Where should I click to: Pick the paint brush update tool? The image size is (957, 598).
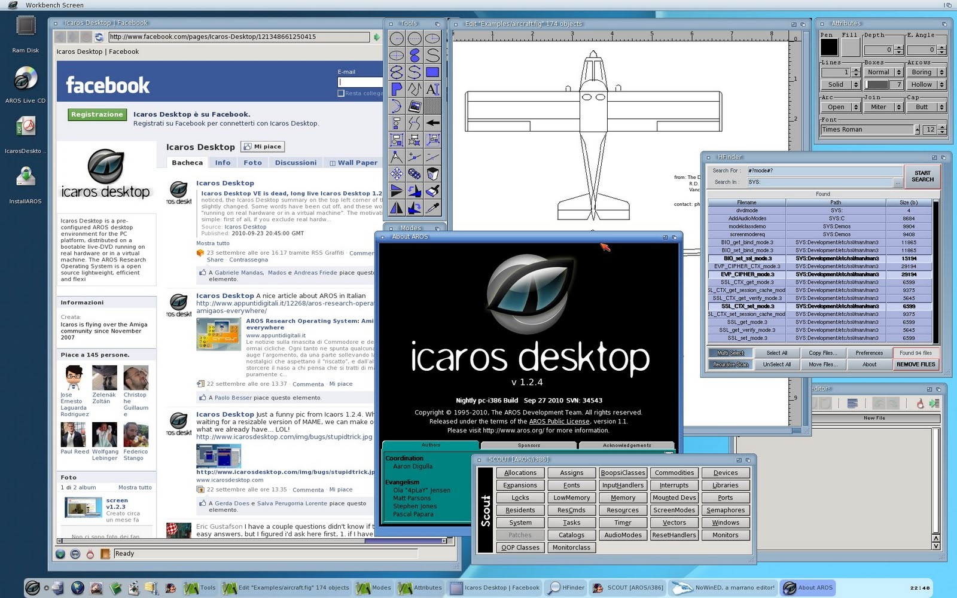click(432, 191)
